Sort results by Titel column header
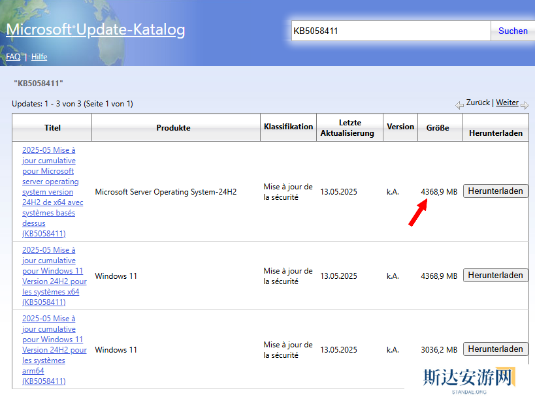The width and height of the screenshot is (535, 397). tap(52, 128)
